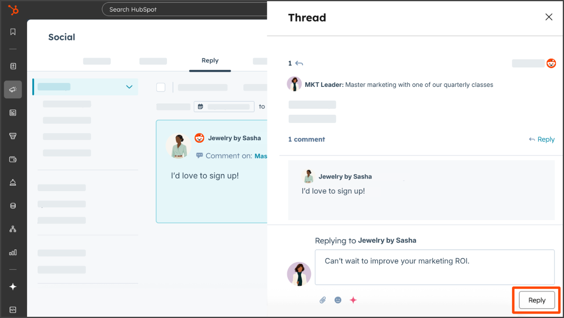This screenshot has width=564, height=318.
Task: Open the Reporting bar-chart icon in sidebar
Action: 13,252
